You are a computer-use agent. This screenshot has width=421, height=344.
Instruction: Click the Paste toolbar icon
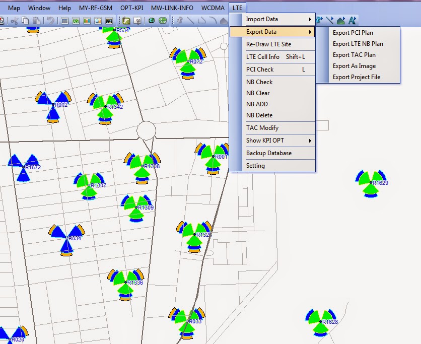tap(35, 20)
